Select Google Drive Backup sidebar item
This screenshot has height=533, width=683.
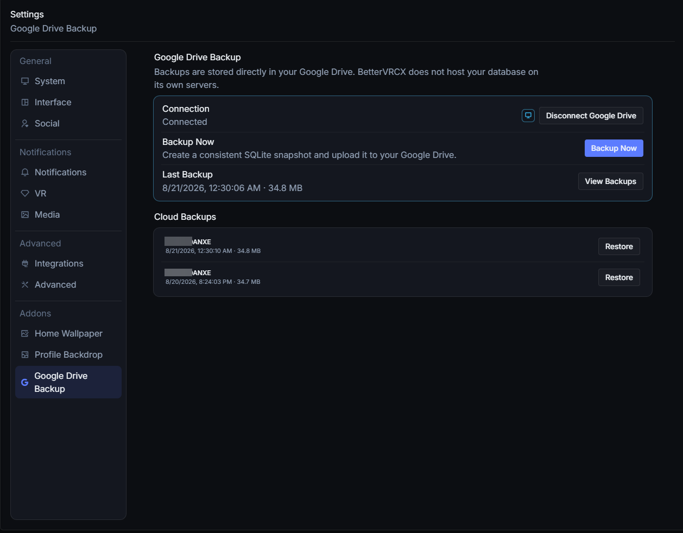[68, 382]
